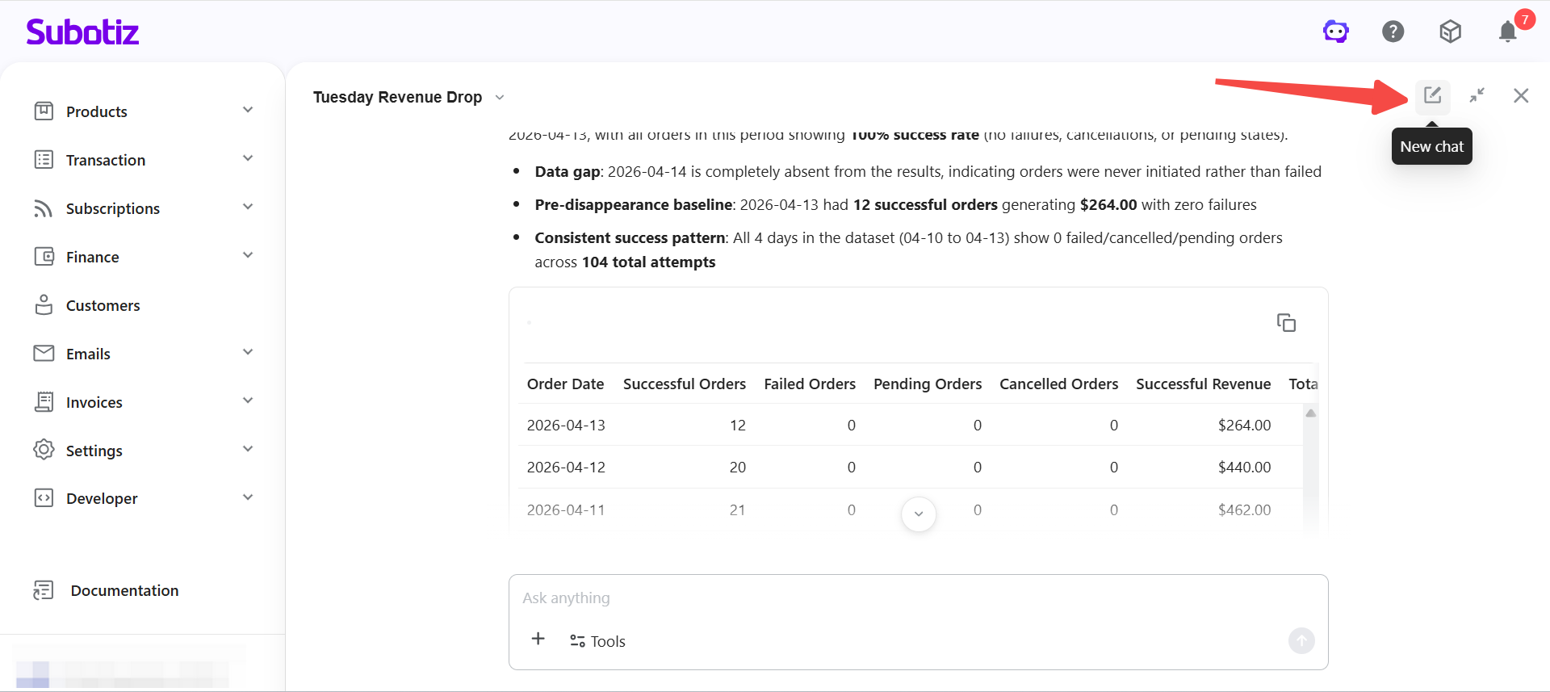Screen dimensions: 1550x692
Task: Collapse the chat panel view
Action: click(1477, 95)
